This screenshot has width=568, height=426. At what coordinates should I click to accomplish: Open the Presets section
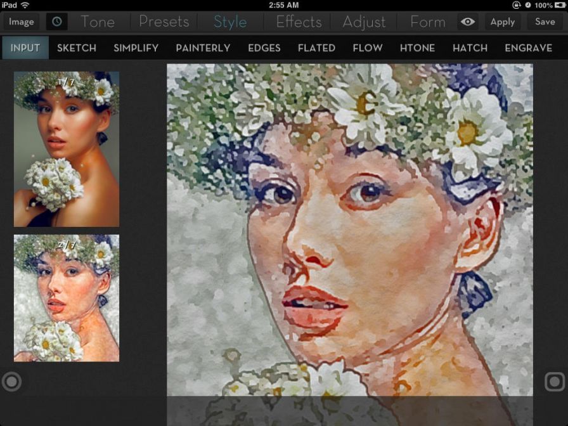click(164, 22)
